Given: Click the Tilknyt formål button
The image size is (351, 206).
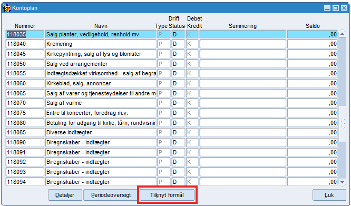Looking at the screenshot, I should point(167,195).
